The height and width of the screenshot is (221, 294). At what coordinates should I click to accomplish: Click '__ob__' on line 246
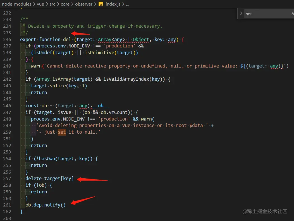click(x=101, y=106)
